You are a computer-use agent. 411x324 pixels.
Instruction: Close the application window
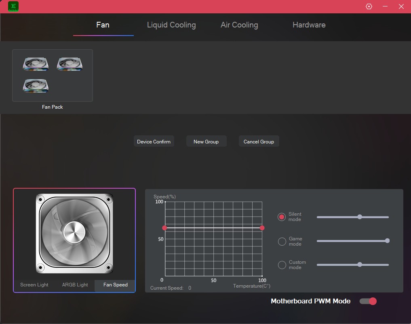pyautogui.click(x=401, y=6)
